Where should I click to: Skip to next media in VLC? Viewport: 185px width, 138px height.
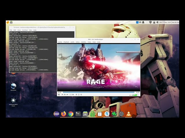click(x=67, y=95)
